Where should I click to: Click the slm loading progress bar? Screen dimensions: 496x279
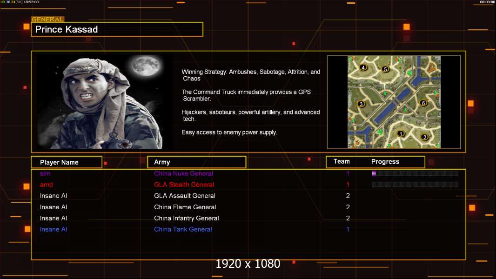pos(415,173)
